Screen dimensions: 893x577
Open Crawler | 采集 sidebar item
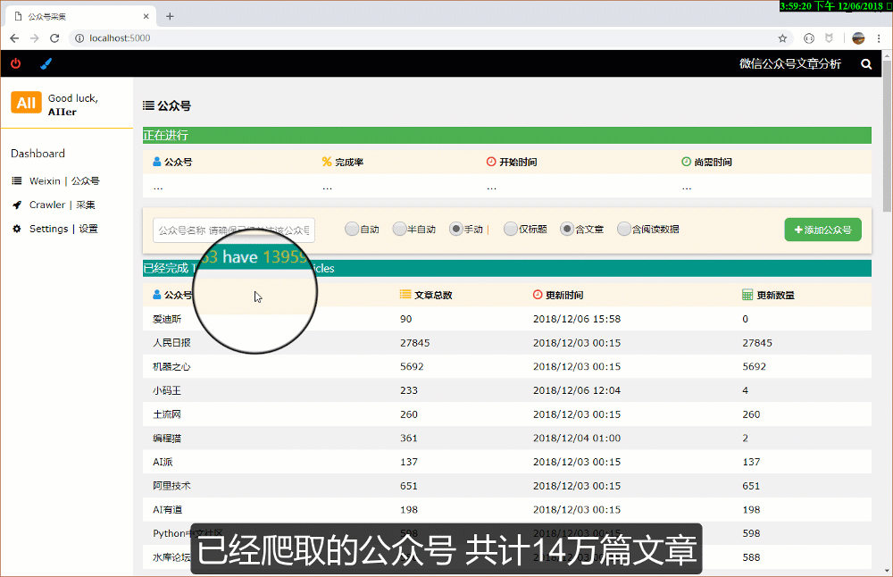[x=54, y=205]
